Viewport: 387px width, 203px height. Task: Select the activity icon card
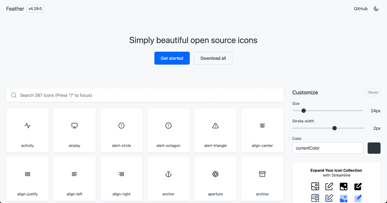pos(27,131)
